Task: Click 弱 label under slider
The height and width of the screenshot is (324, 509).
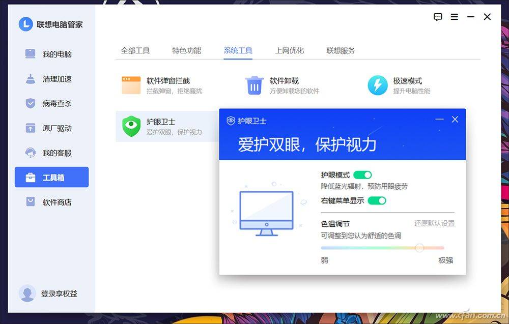Action: [x=324, y=260]
